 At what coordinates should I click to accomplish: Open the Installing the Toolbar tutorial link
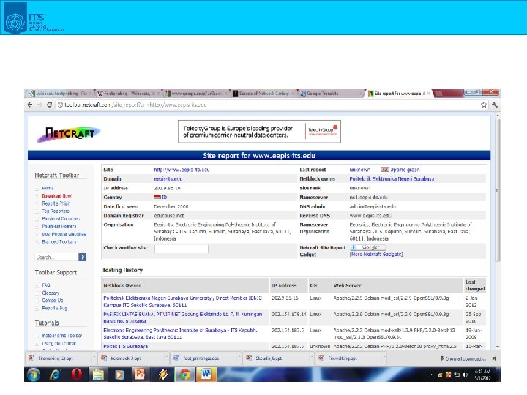point(61,336)
